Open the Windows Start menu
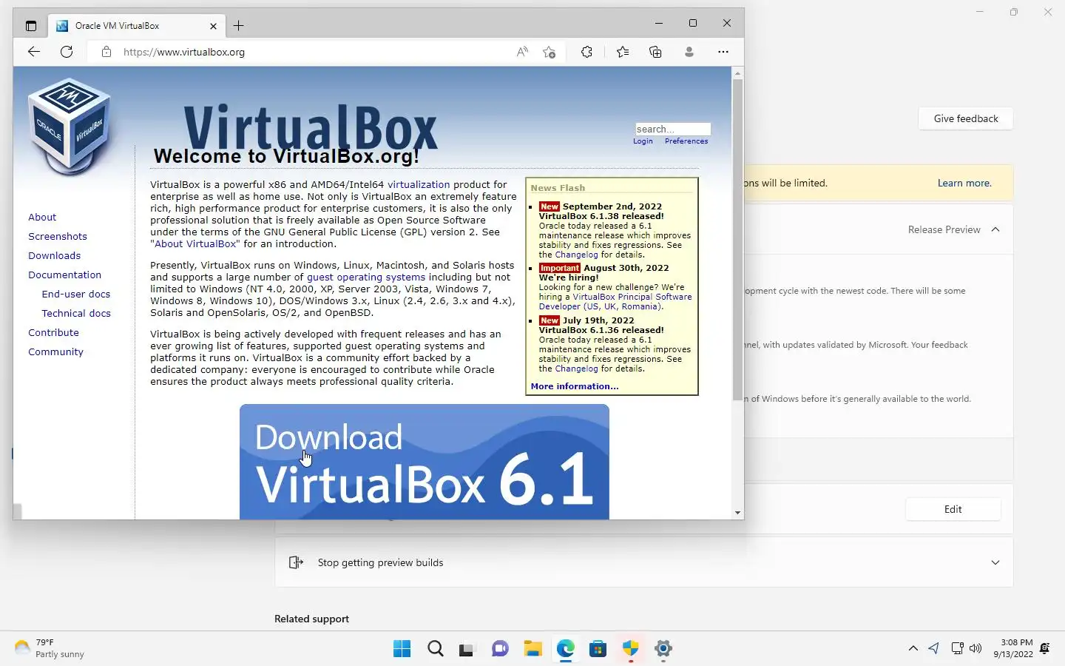The height and width of the screenshot is (666, 1065). (402, 649)
